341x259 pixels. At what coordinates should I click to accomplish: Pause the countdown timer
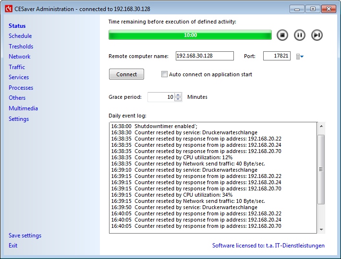point(300,35)
